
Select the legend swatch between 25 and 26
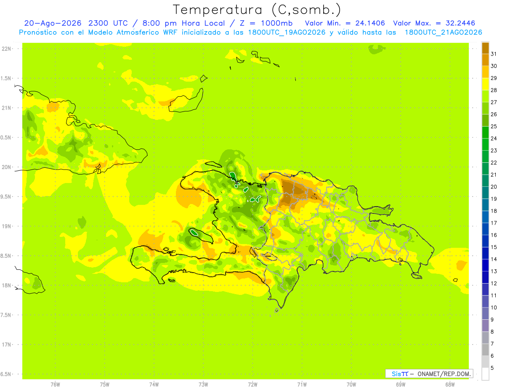[x=485, y=120]
